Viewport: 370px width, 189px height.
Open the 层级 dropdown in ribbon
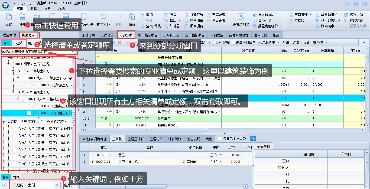[x=179, y=20]
